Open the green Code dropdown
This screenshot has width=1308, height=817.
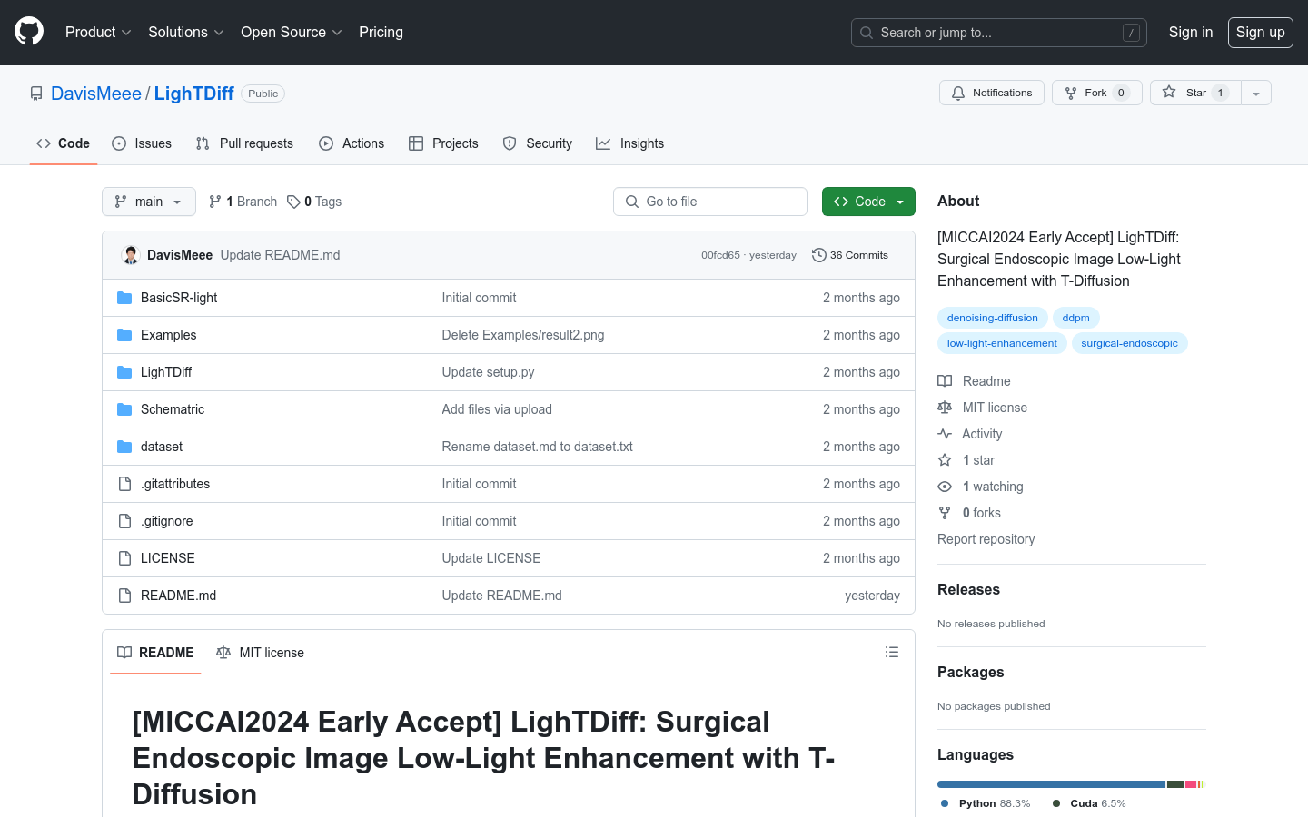868,202
